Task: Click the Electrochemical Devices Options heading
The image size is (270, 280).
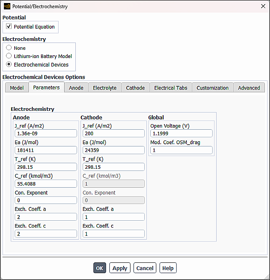Action: (x=43, y=77)
